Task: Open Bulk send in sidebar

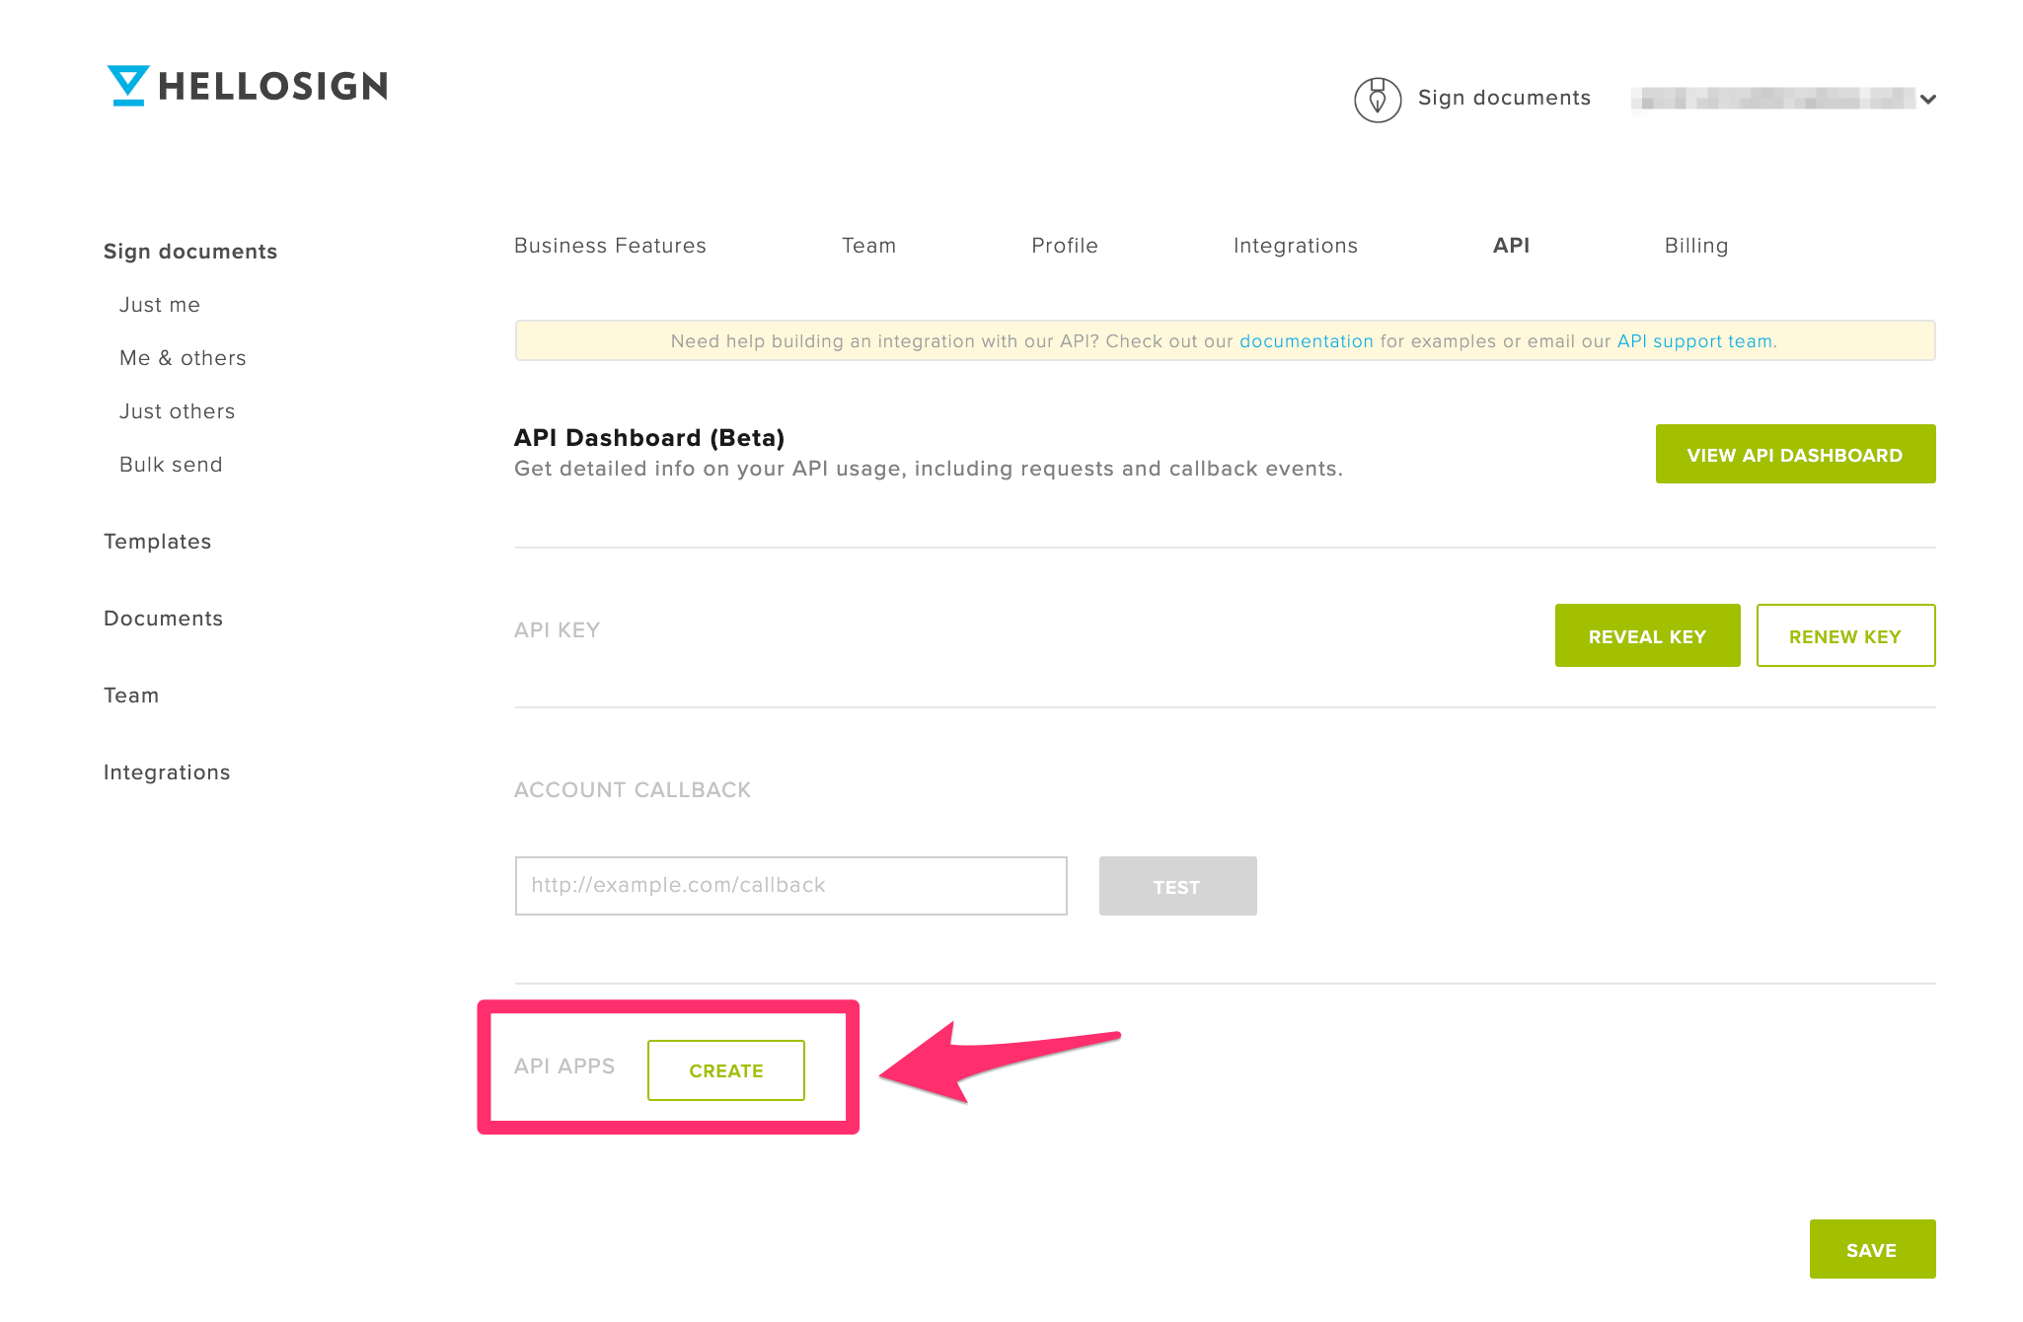Action: click(171, 465)
